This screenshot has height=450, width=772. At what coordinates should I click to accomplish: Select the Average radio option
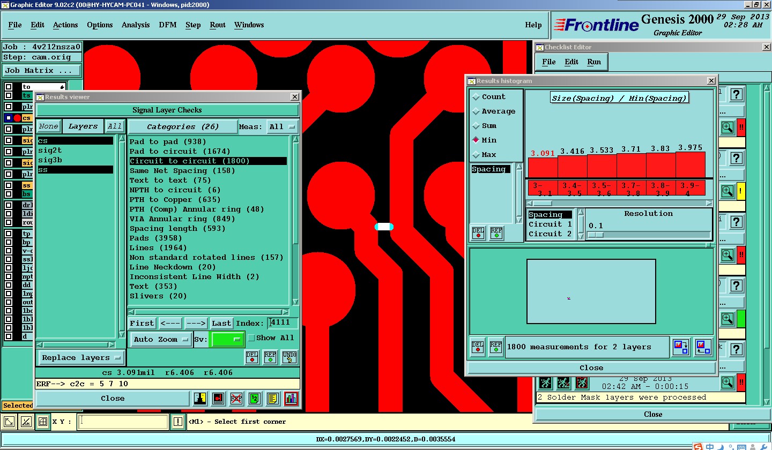[x=493, y=111]
